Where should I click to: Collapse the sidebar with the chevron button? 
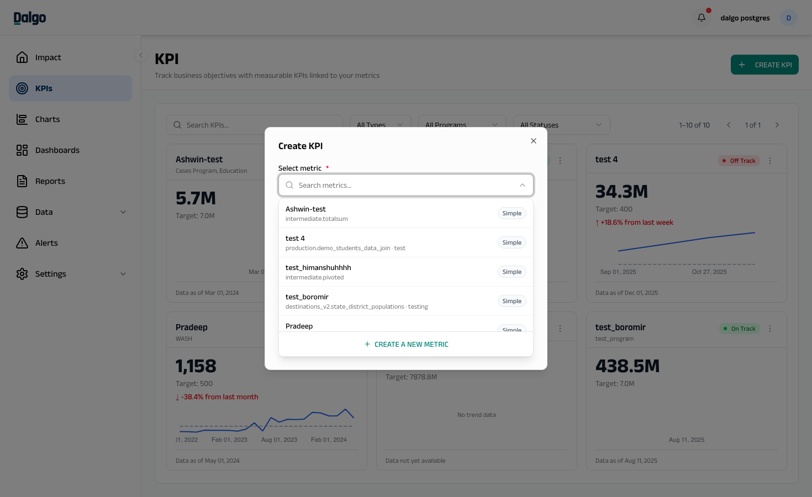click(141, 55)
